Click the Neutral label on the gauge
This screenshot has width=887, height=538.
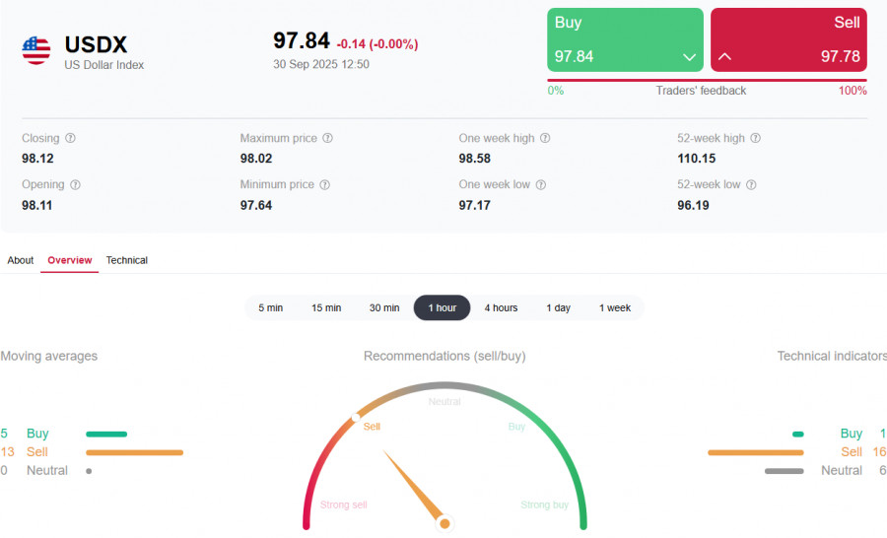(444, 402)
